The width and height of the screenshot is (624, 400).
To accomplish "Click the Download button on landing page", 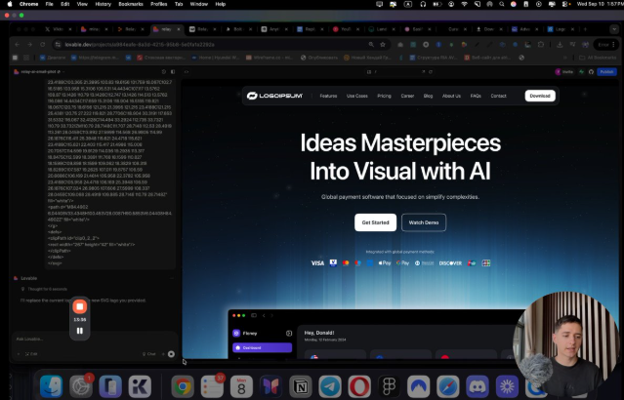I will pyautogui.click(x=540, y=96).
